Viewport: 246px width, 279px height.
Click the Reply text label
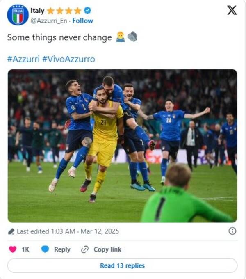62,249
